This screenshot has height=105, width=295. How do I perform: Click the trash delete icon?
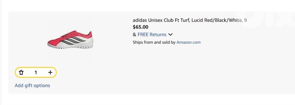coord(22,72)
